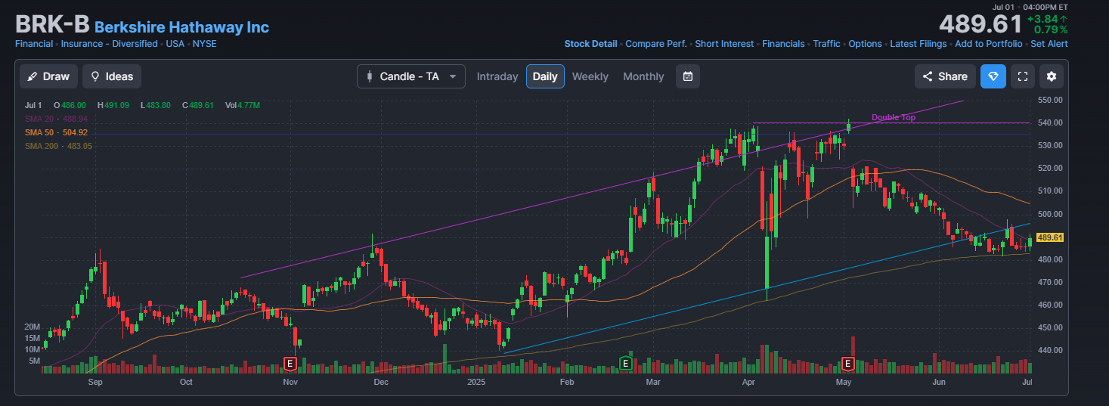The width and height of the screenshot is (1109, 406).
Task: Switch to Monthly timeframe
Action: [643, 76]
